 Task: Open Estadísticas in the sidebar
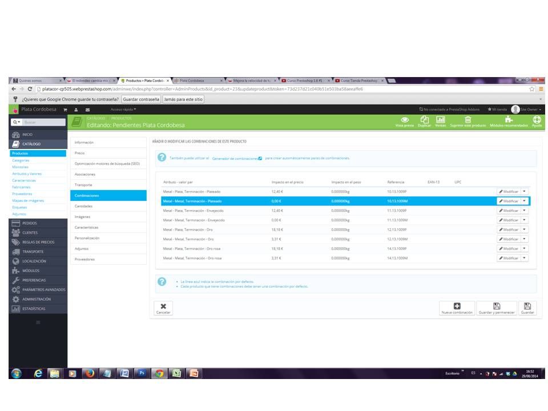click(x=38, y=309)
